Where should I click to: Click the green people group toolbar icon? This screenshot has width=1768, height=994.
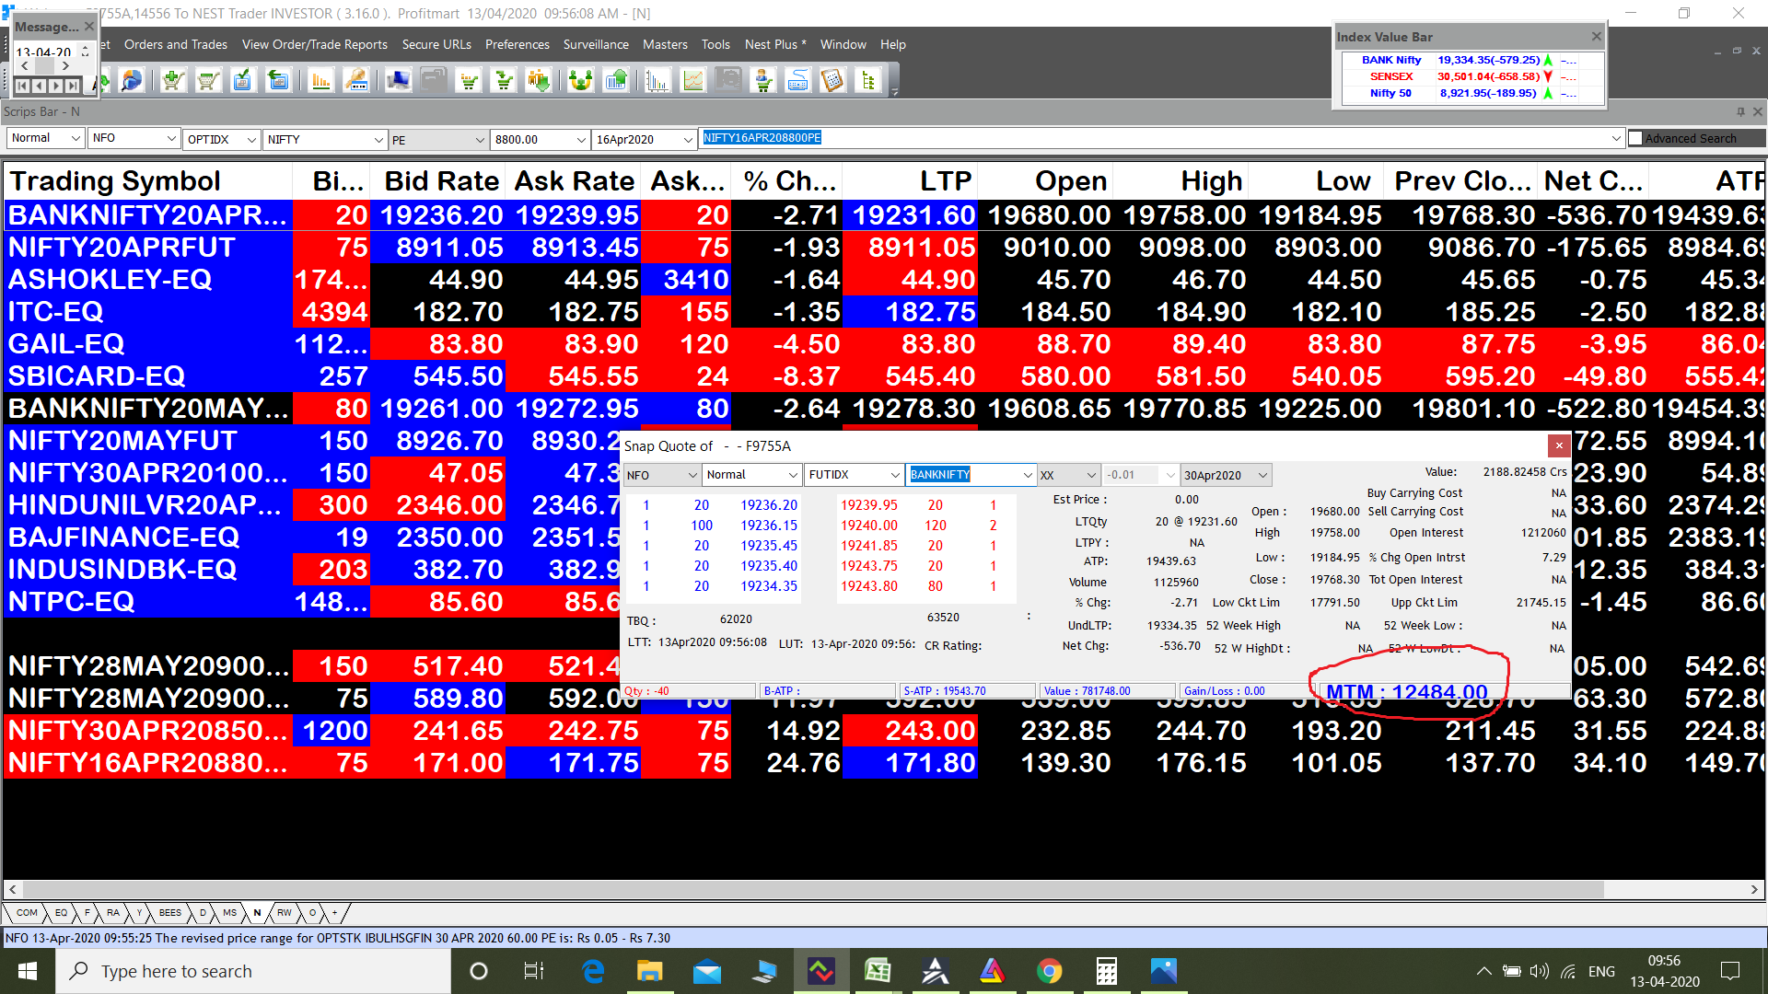click(580, 81)
